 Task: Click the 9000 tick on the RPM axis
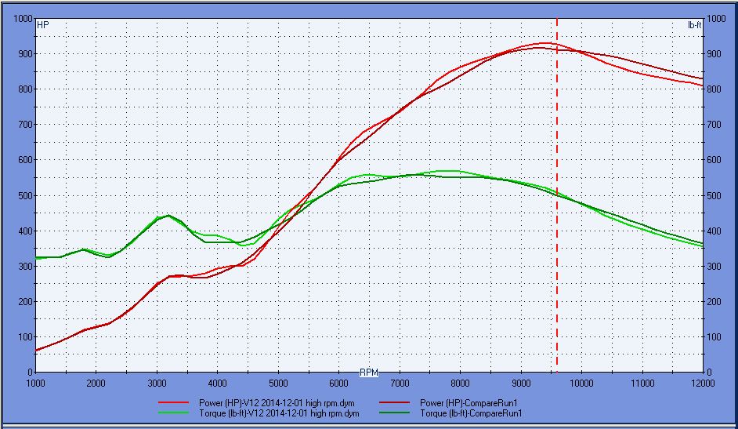[x=521, y=383]
